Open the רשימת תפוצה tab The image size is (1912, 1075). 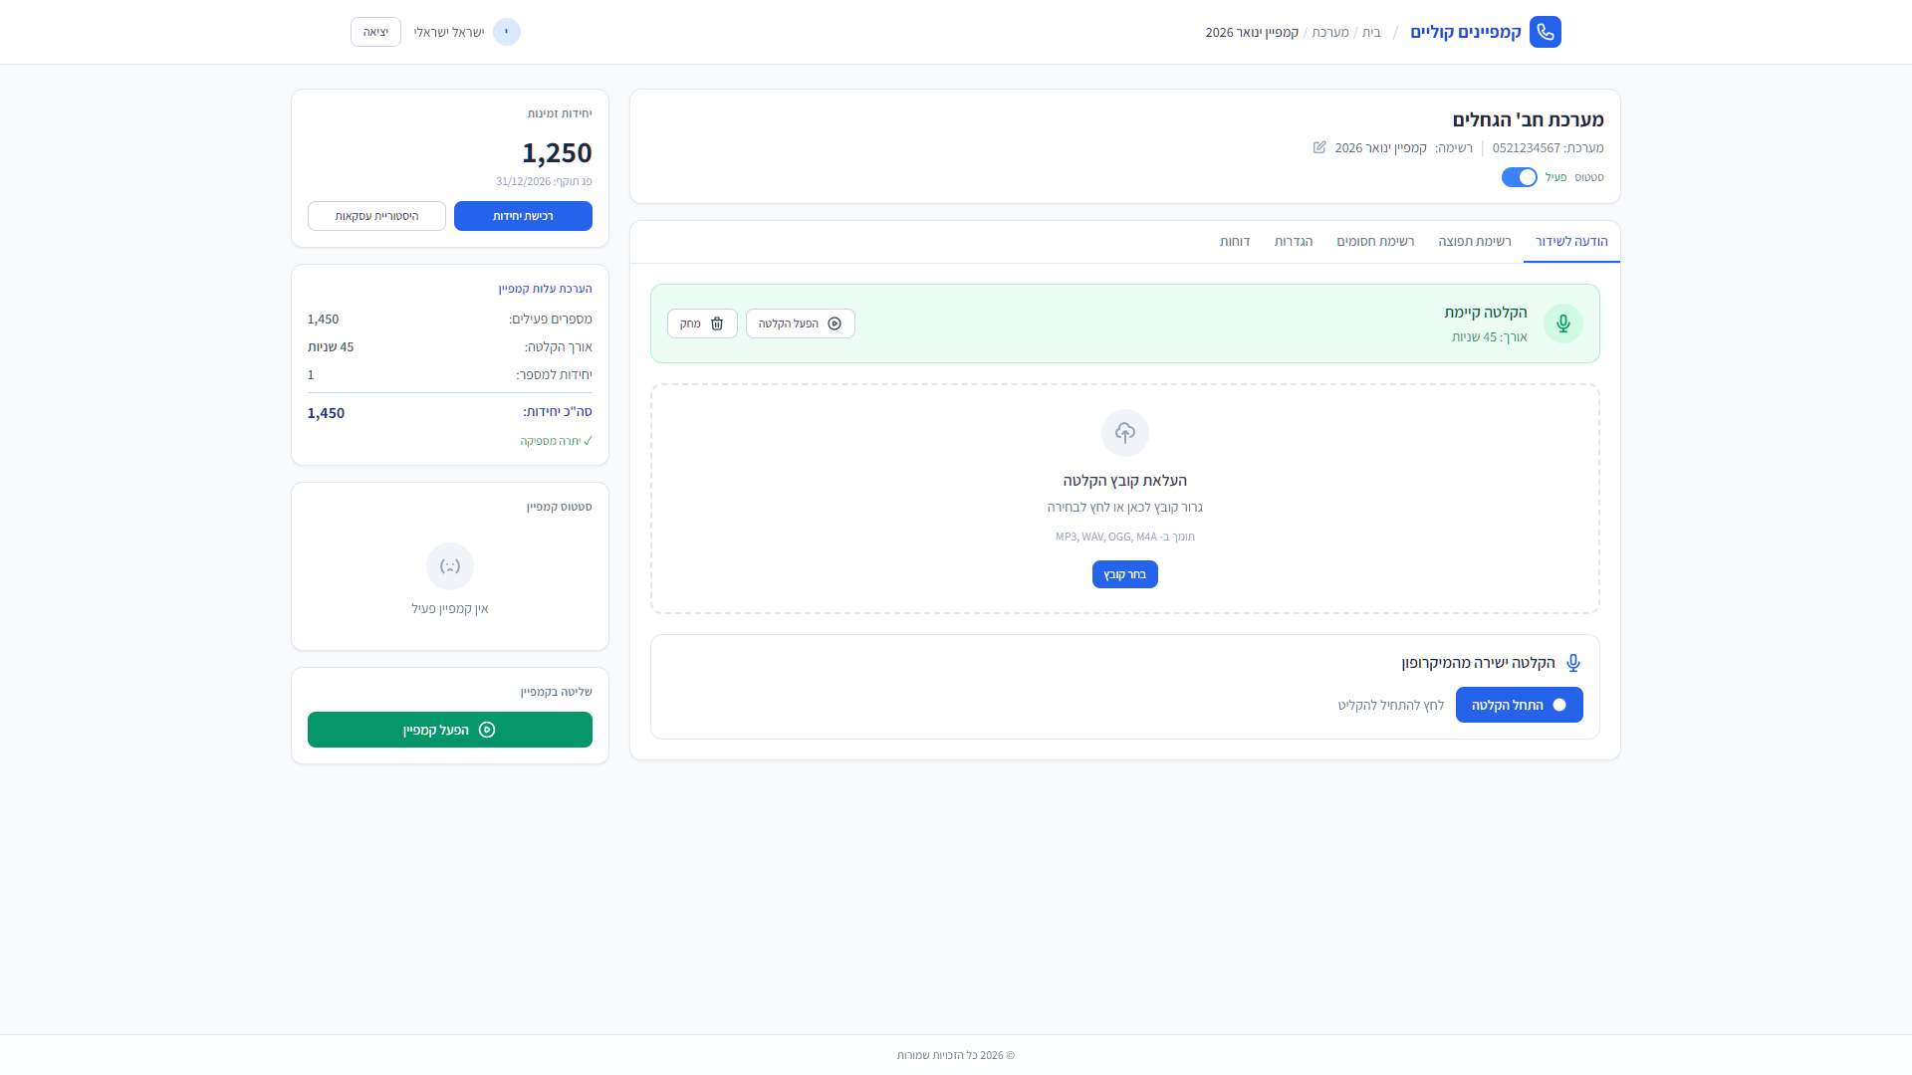1474,242
